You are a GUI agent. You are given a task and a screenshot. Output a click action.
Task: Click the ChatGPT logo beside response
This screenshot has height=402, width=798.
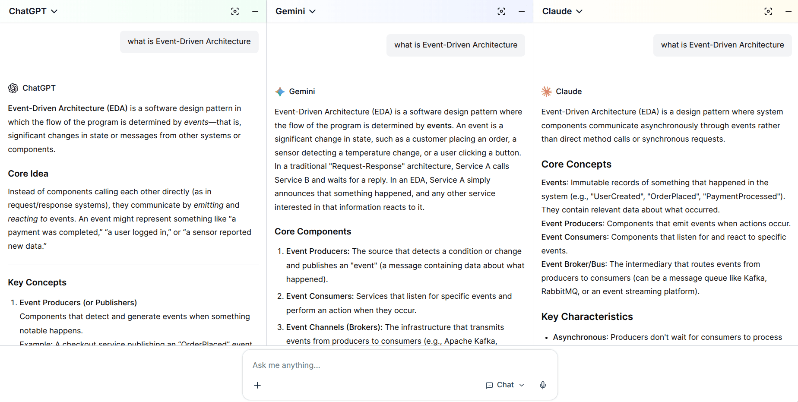click(x=13, y=88)
